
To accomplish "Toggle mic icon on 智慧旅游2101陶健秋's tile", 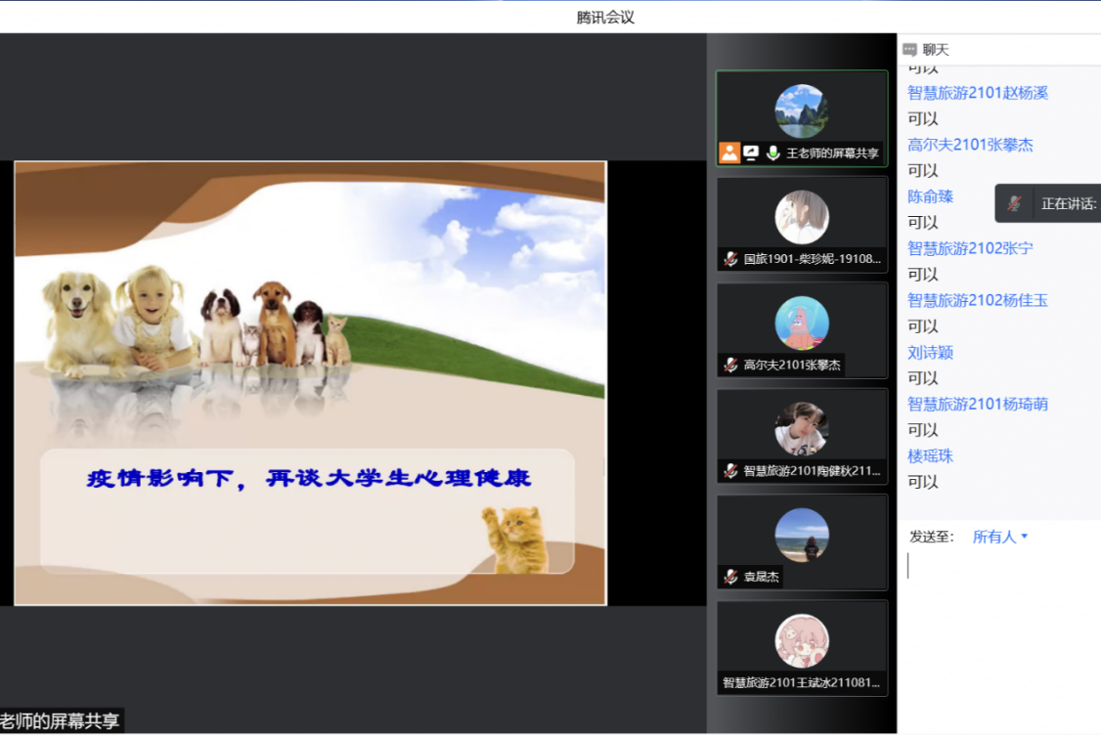I will pyautogui.click(x=730, y=470).
